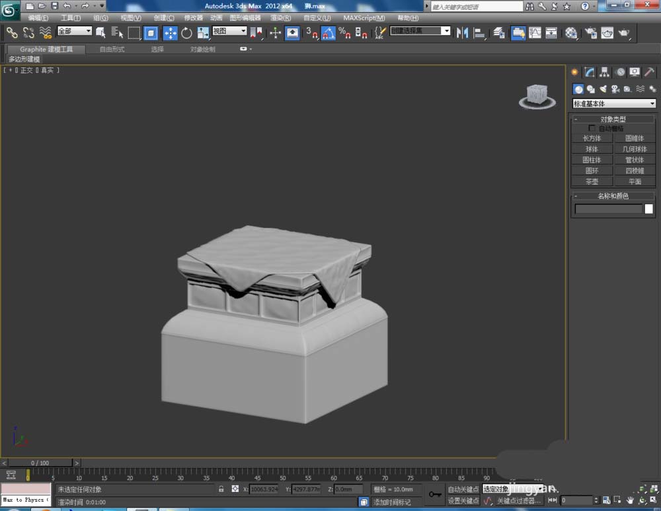
Task: Enable the 自动栅格 checkbox
Action: [592, 128]
